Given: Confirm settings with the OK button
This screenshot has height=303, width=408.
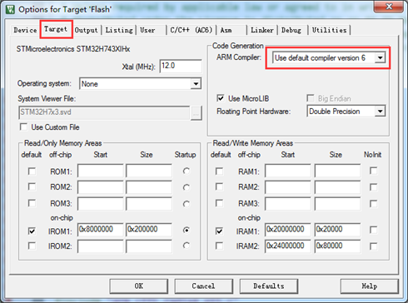Looking at the screenshot, I should pyautogui.click(x=139, y=286).
